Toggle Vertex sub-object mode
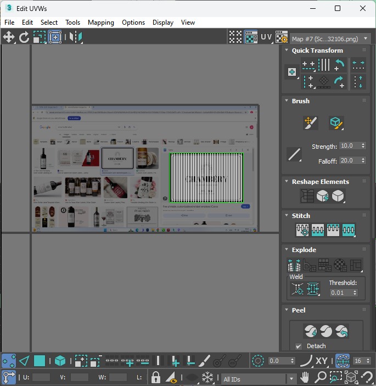This screenshot has width=376, height=386. [x=9, y=361]
